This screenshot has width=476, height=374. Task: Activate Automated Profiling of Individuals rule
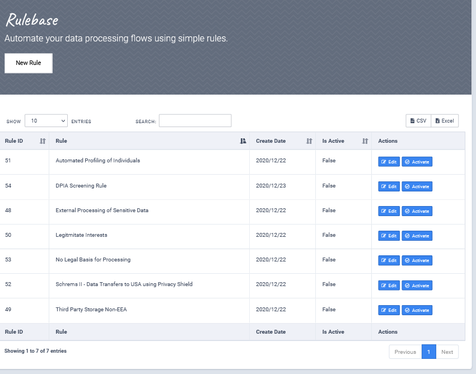pos(417,162)
